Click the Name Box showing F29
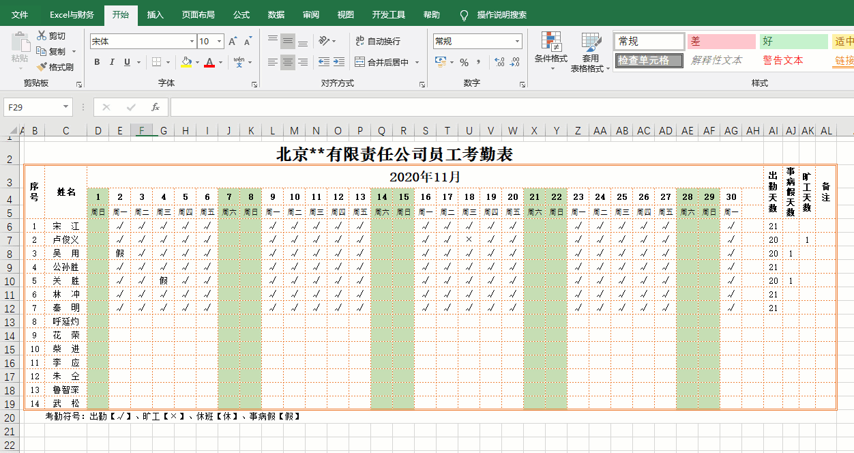The height and width of the screenshot is (453, 854). 33,107
